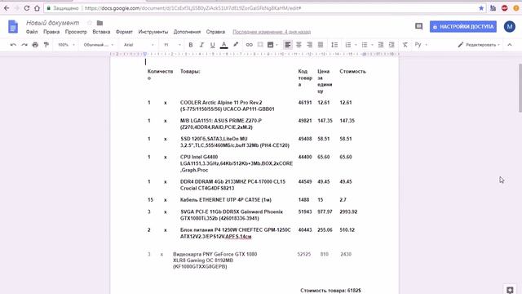Click the Стоимость column header
Viewport: 522px width, 294px height.
point(352,71)
